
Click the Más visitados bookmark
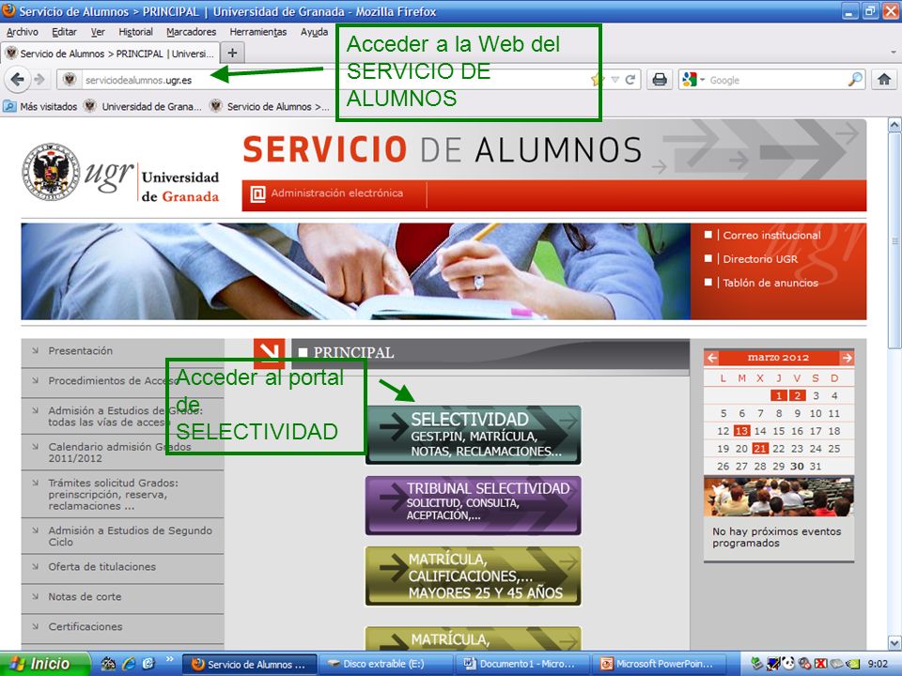(40, 106)
